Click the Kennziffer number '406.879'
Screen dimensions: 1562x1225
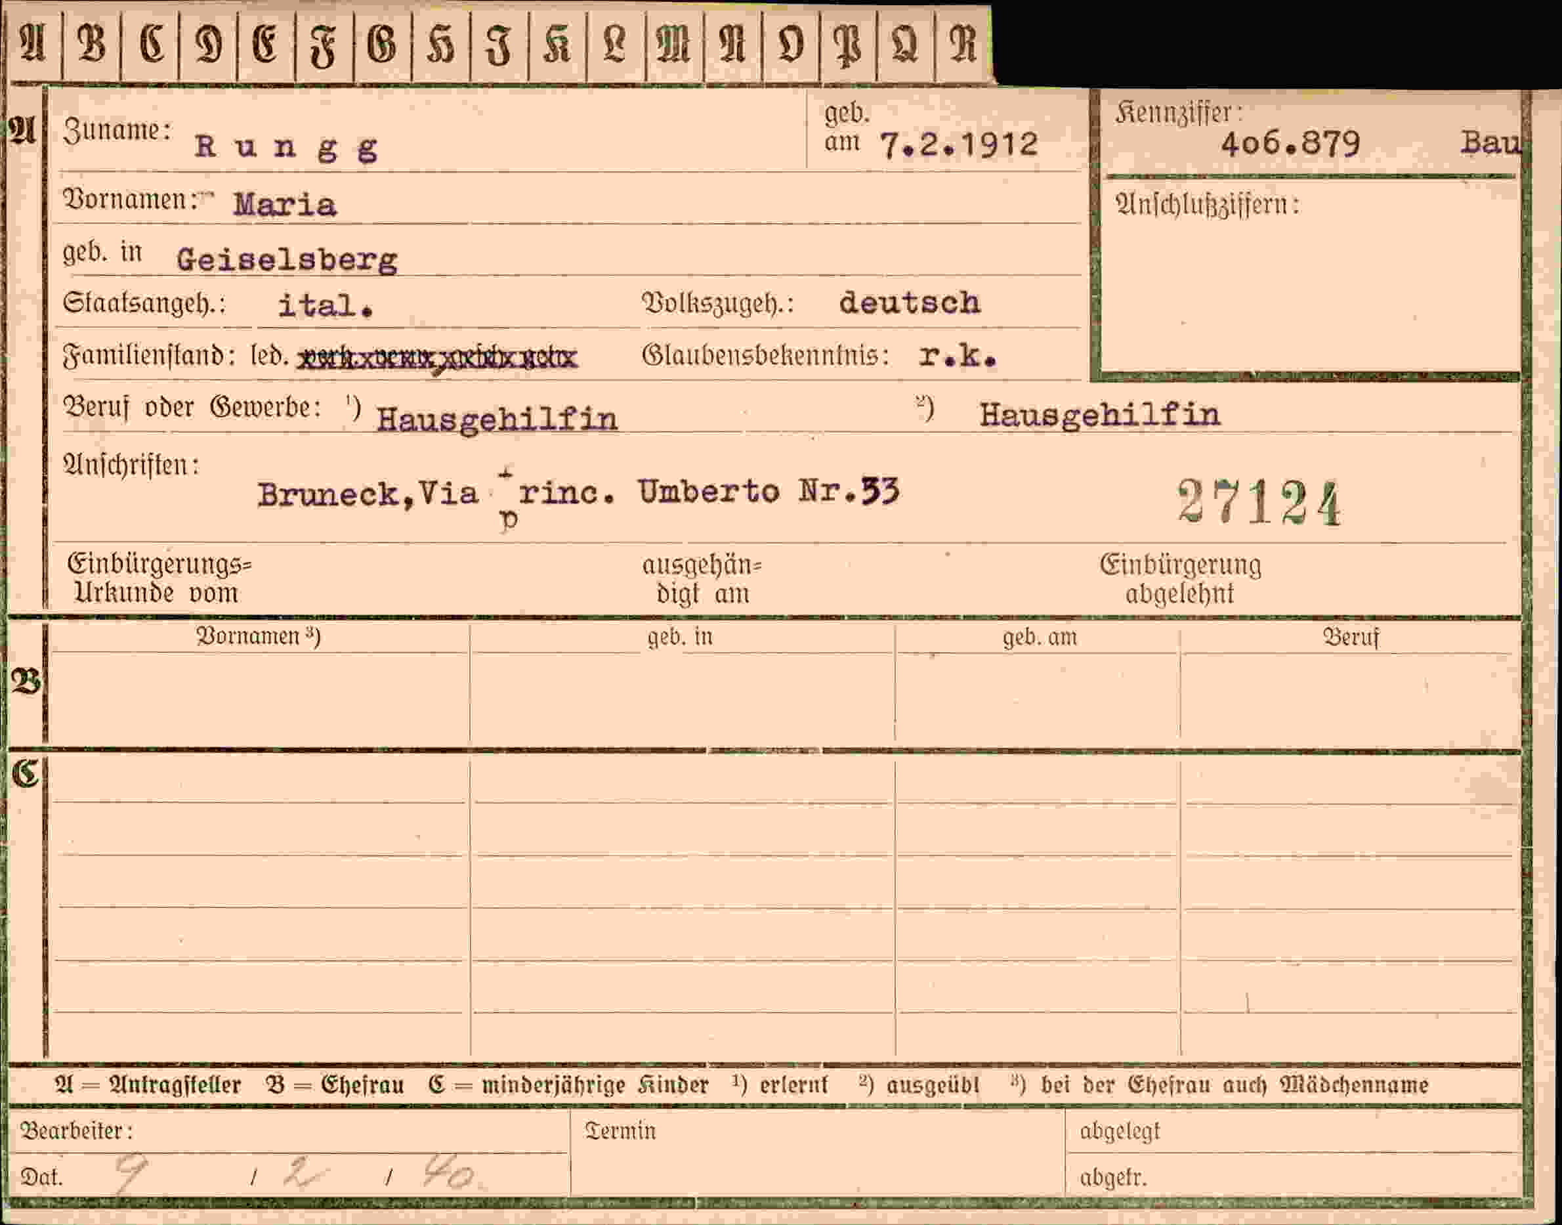[x=1290, y=144]
